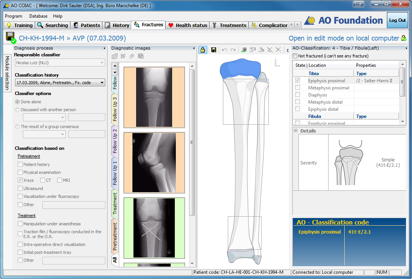Click the add-with-checkmark icon in the bone toolbar
Screen dimensions: 412x279
244,50
